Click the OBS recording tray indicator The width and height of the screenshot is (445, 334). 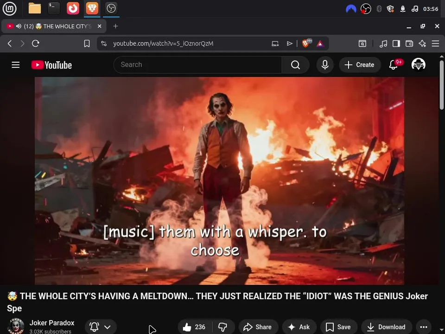[366, 9]
